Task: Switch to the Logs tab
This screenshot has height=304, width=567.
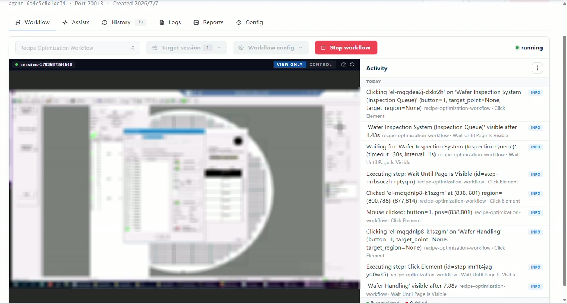Action: pos(170,22)
